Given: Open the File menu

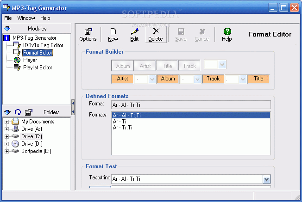Looking at the screenshot, I should 8,18.
